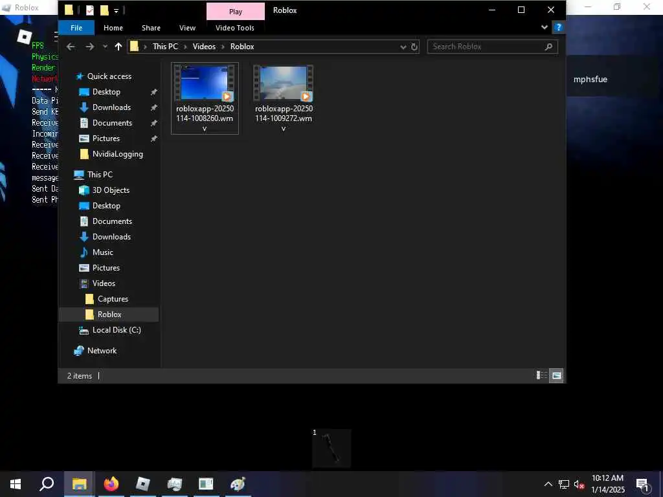
Task: Click the Search Roblox input box
Action: click(486, 47)
